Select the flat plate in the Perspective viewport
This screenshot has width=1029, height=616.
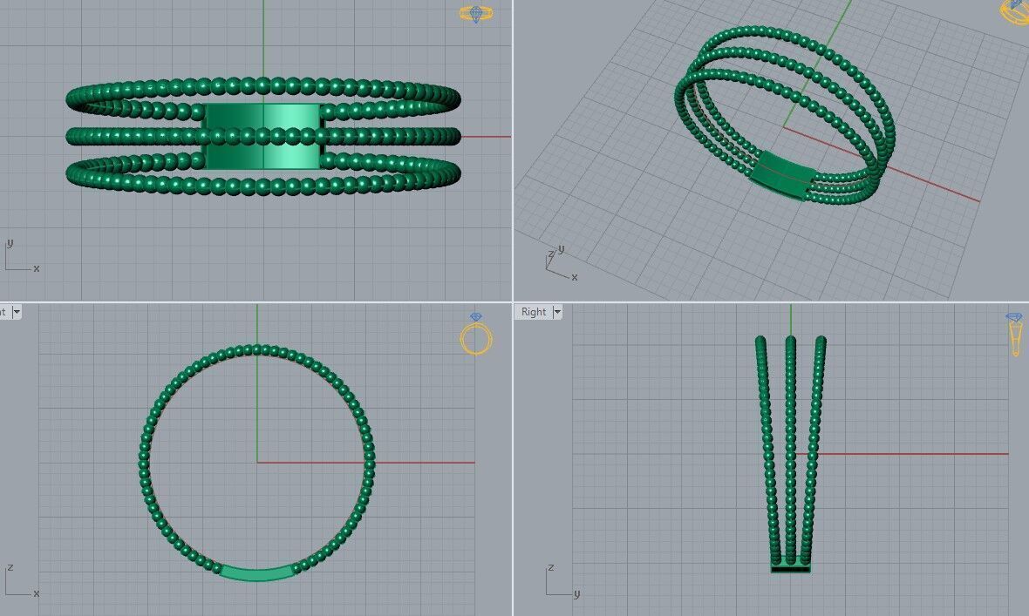(783, 175)
